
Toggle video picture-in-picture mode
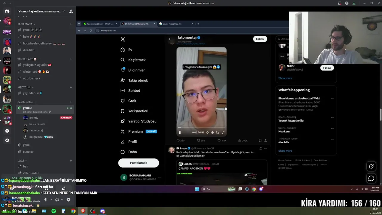(218, 133)
